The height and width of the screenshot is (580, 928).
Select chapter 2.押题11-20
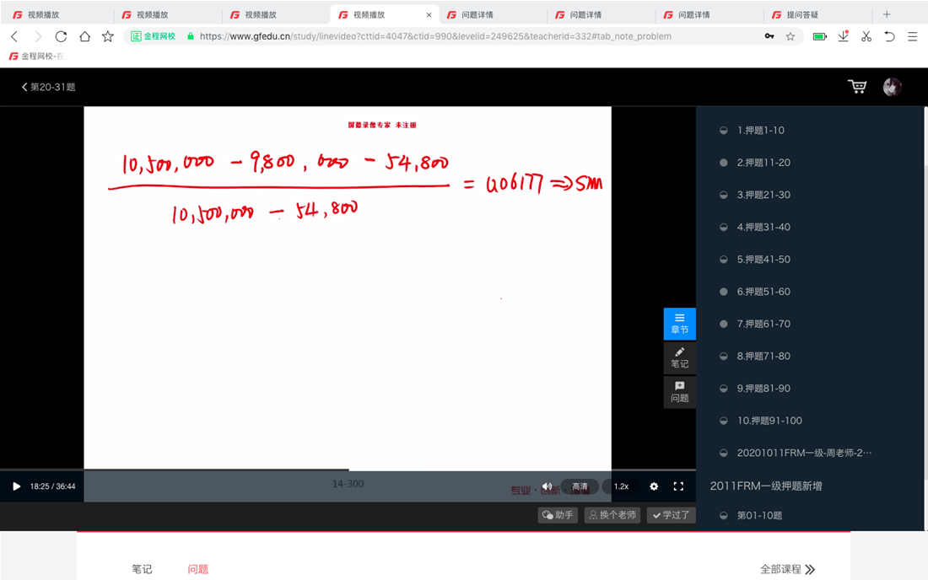coord(763,163)
